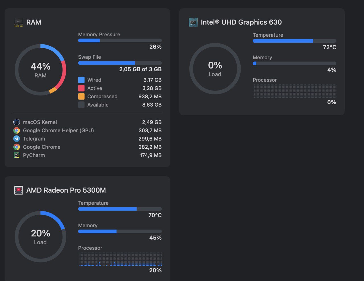Select the Google Chrome process name
The width and height of the screenshot is (364, 281).
click(x=42, y=147)
